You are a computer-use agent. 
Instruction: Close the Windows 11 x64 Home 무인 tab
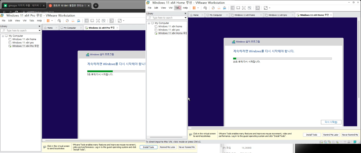(x=331, y=15)
